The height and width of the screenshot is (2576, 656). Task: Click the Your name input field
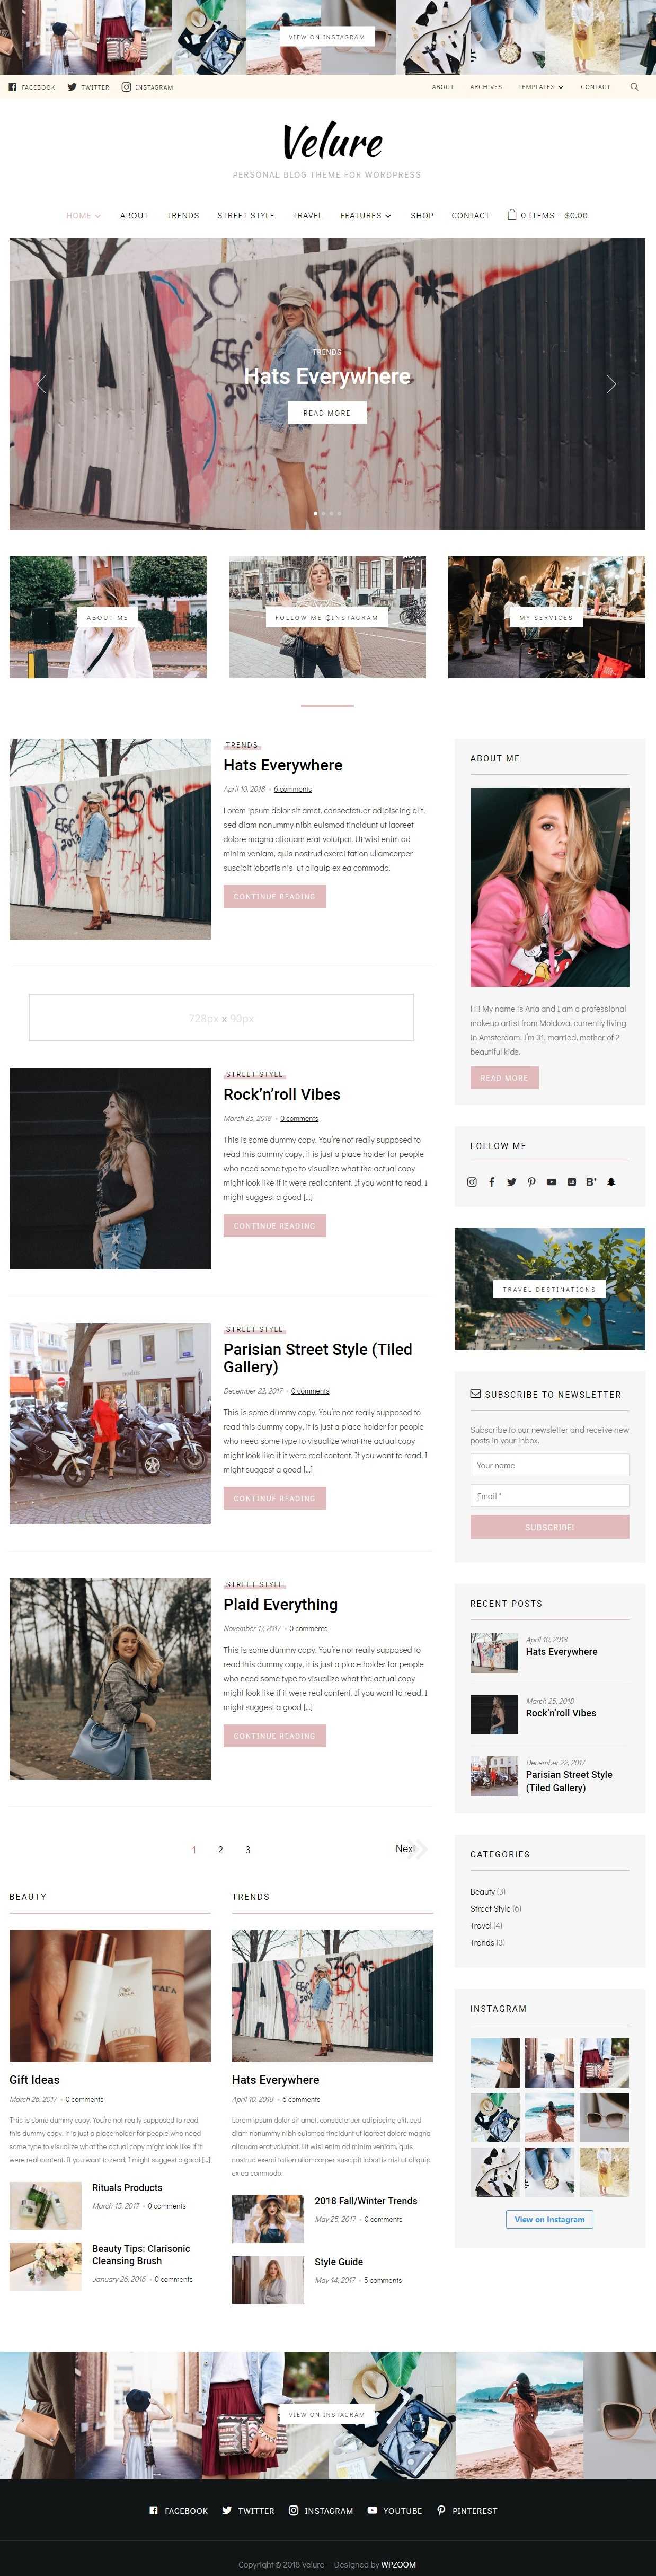tap(549, 1465)
